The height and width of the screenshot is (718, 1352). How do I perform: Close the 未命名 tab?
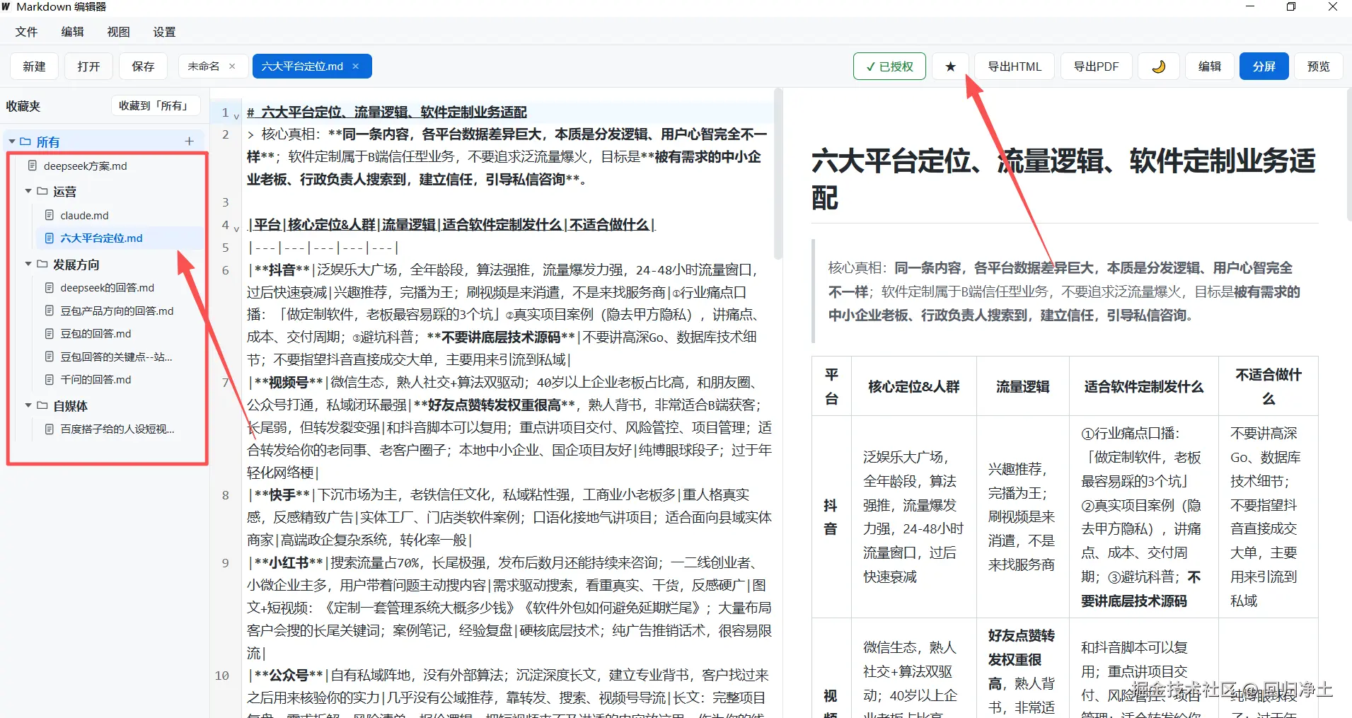pyautogui.click(x=232, y=66)
